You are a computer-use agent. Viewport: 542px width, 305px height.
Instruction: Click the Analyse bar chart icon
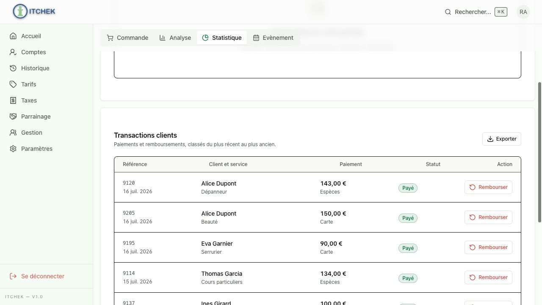pyautogui.click(x=163, y=38)
